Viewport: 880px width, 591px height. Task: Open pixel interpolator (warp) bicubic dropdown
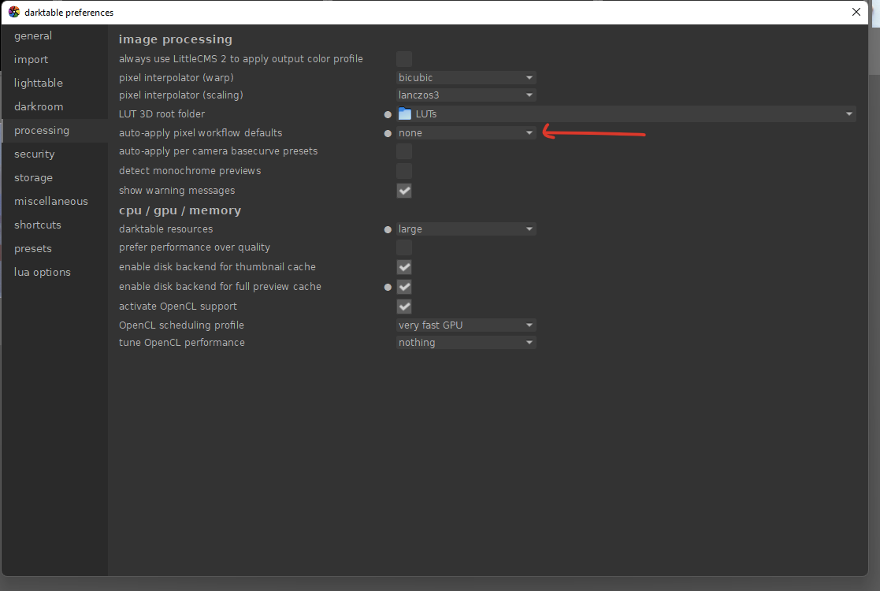point(466,77)
